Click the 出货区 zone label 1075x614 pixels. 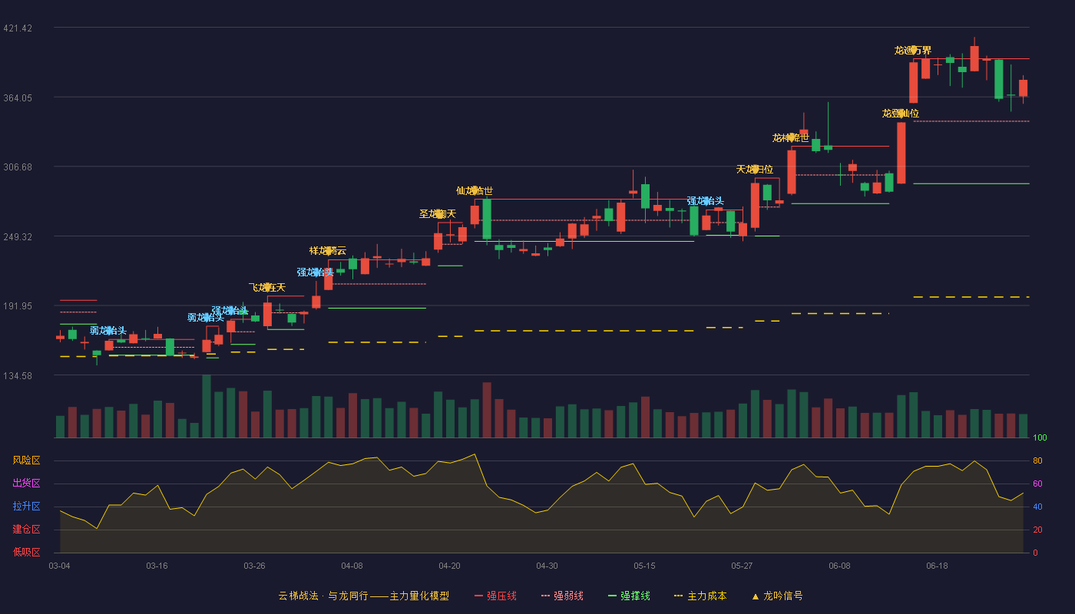pyautogui.click(x=26, y=484)
